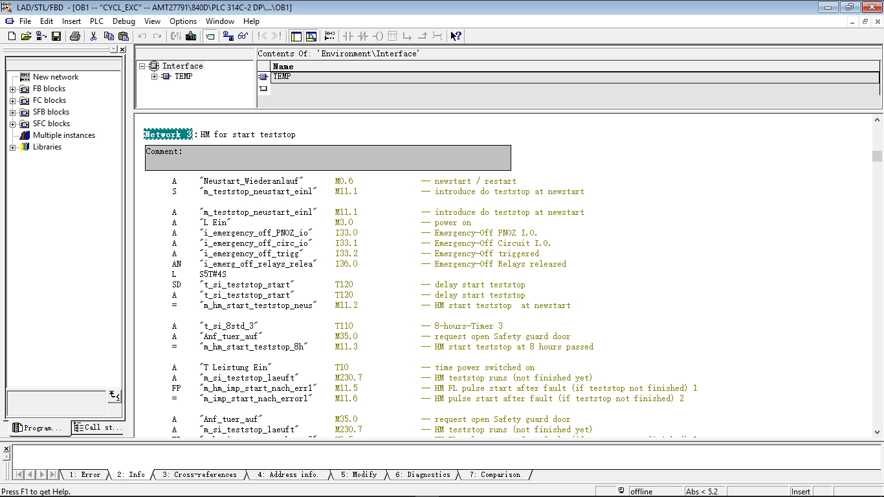This screenshot has width=884, height=497.
Task: Click the context Help arrow icon
Action: [456, 36]
